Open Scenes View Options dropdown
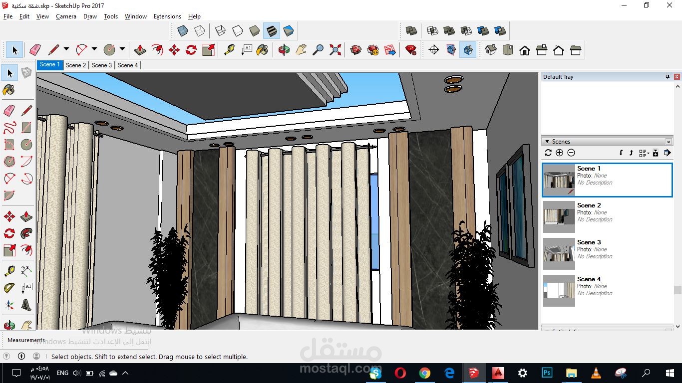The width and height of the screenshot is (682, 383). pyautogui.click(x=644, y=153)
